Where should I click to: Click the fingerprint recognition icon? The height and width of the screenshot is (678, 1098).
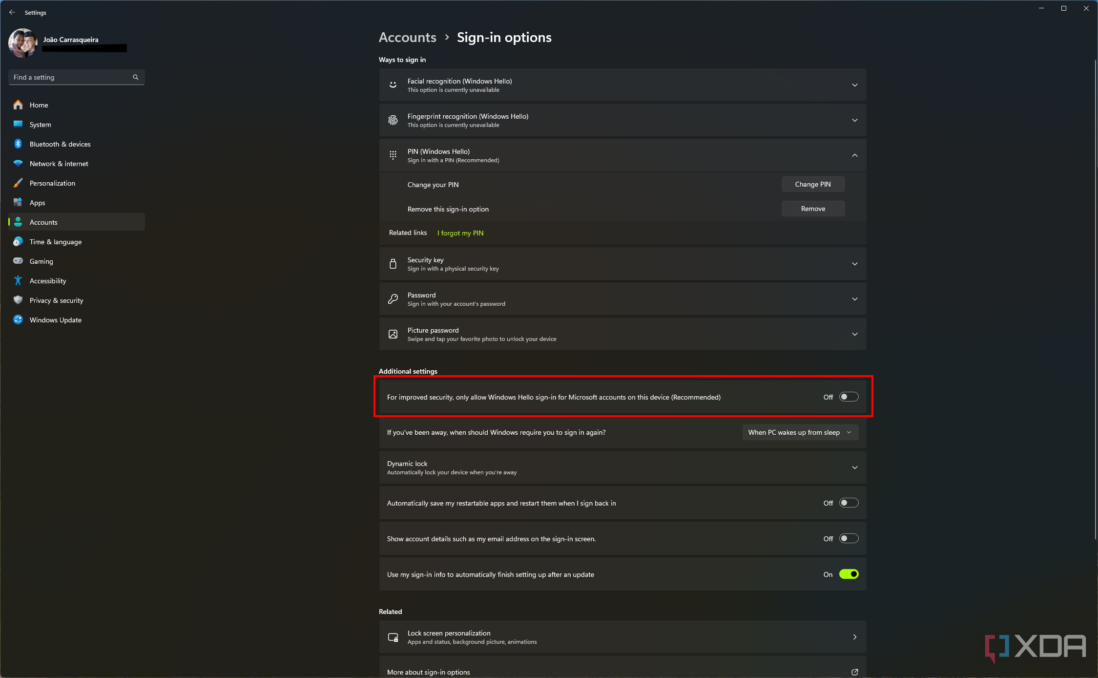(393, 120)
